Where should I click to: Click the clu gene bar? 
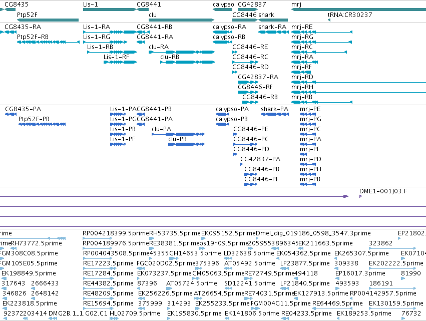click(x=182, y=20)
